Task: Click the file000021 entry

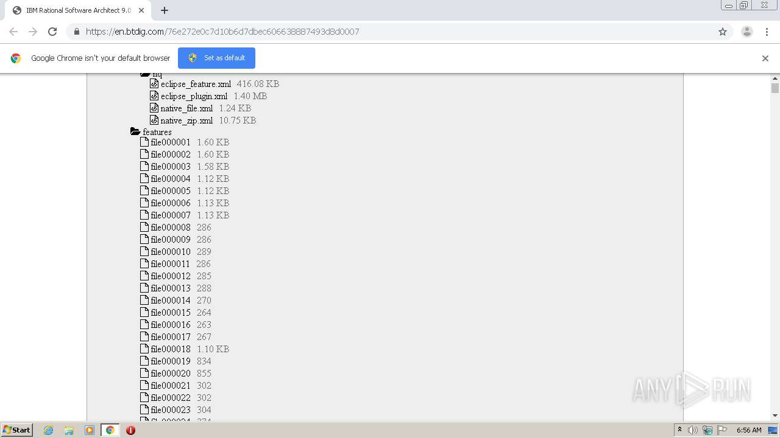Action: click(171, 386)
